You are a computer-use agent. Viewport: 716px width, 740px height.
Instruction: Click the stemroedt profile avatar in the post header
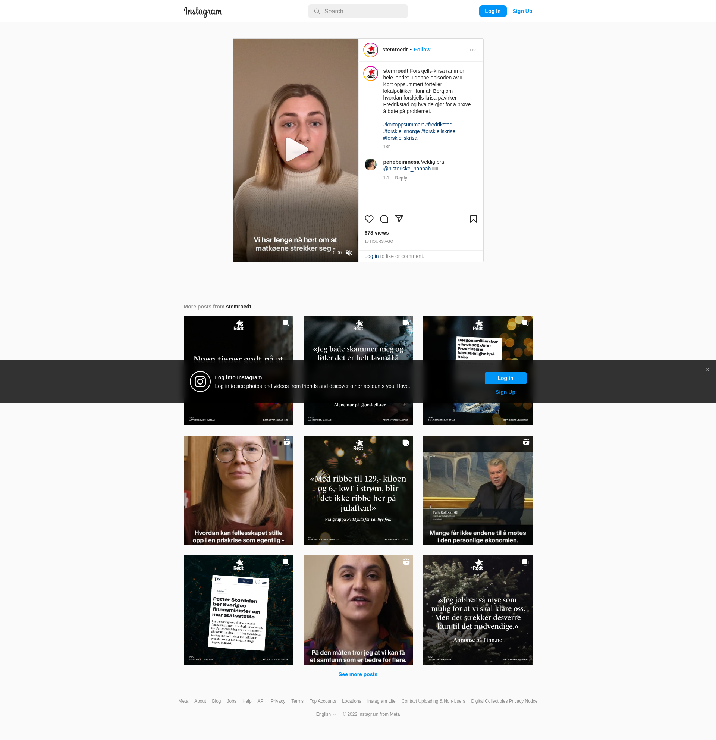[371, 50]
